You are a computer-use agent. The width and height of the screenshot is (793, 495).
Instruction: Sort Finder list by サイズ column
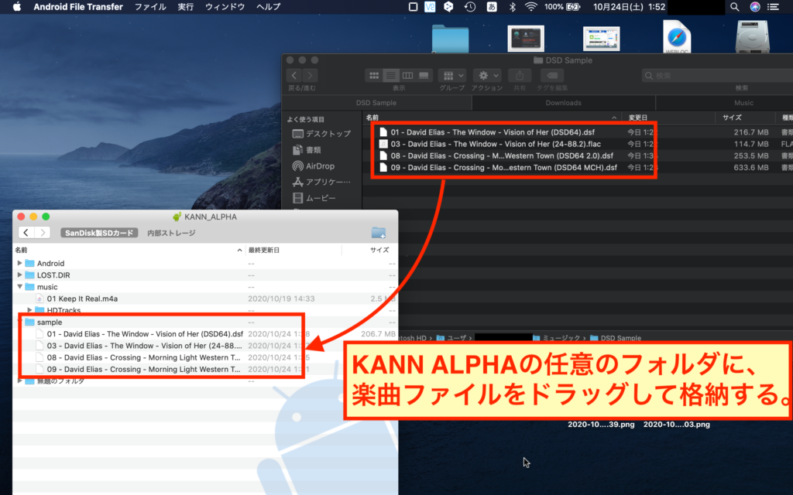coord(745,118)
